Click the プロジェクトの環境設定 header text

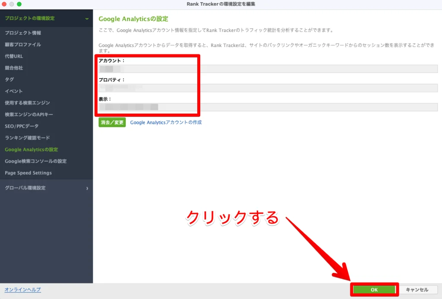point(30,18)
